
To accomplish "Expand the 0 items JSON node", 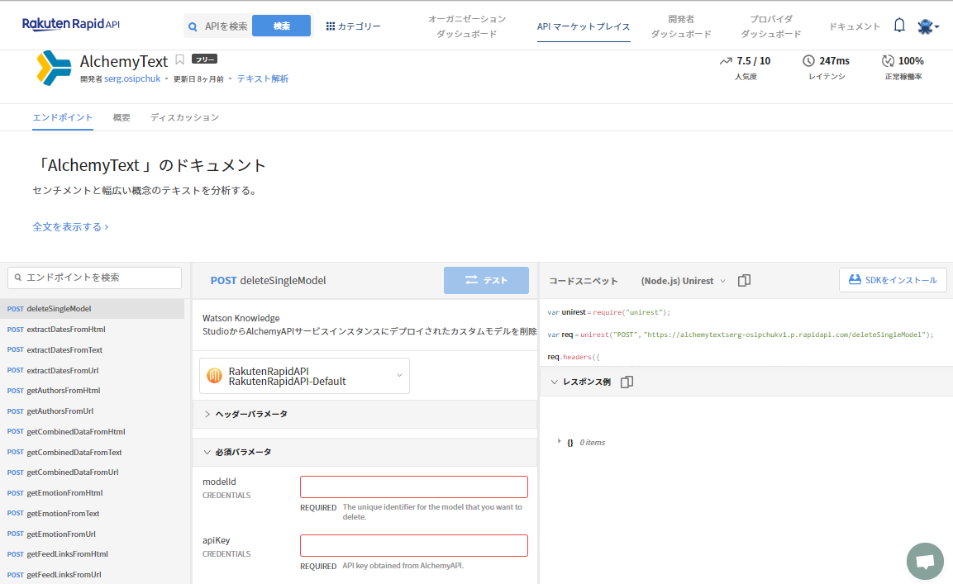I will (560, 442).
